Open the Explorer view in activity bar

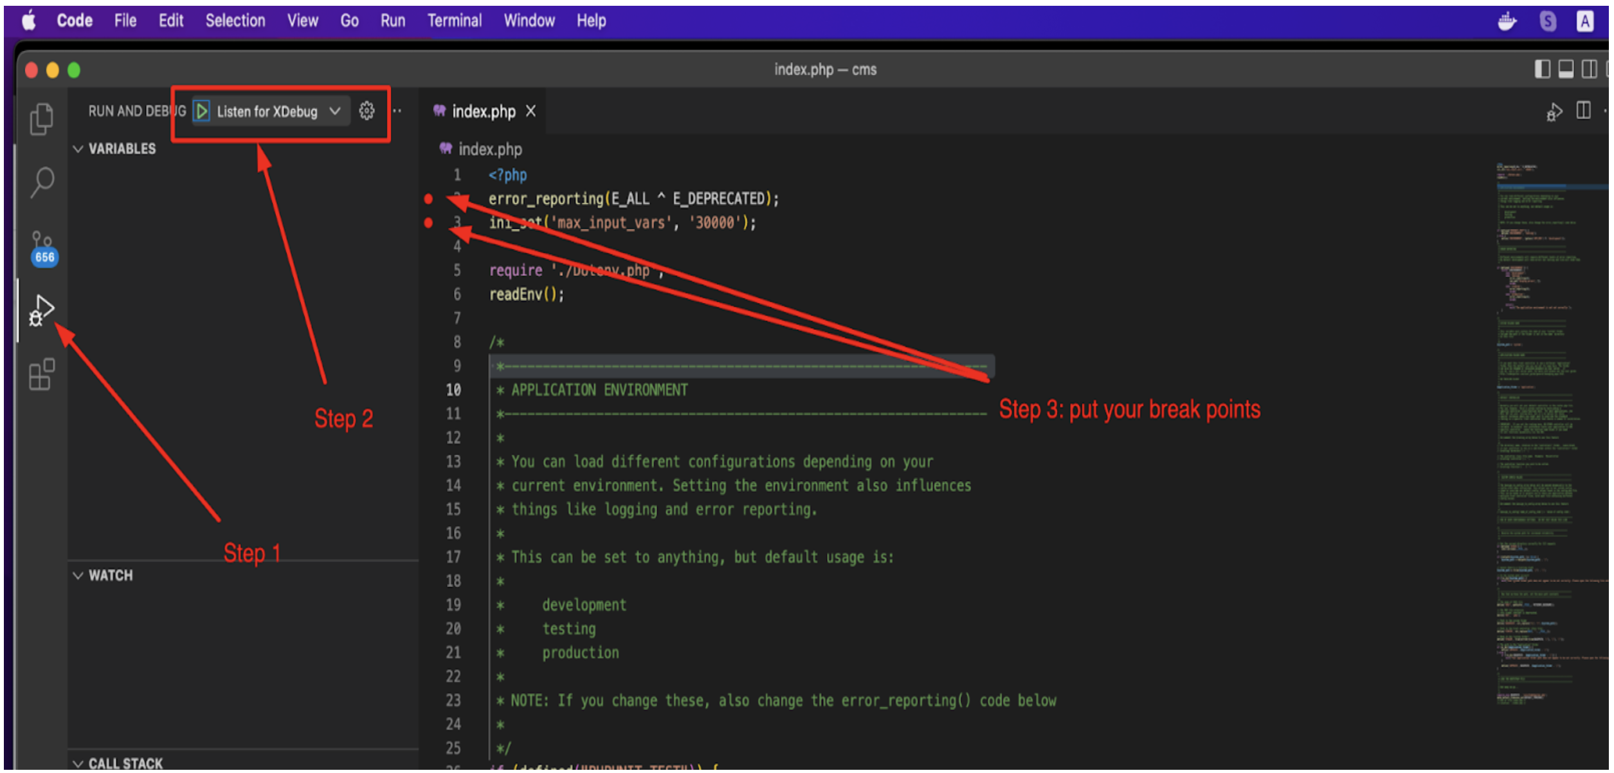(42, 120)
